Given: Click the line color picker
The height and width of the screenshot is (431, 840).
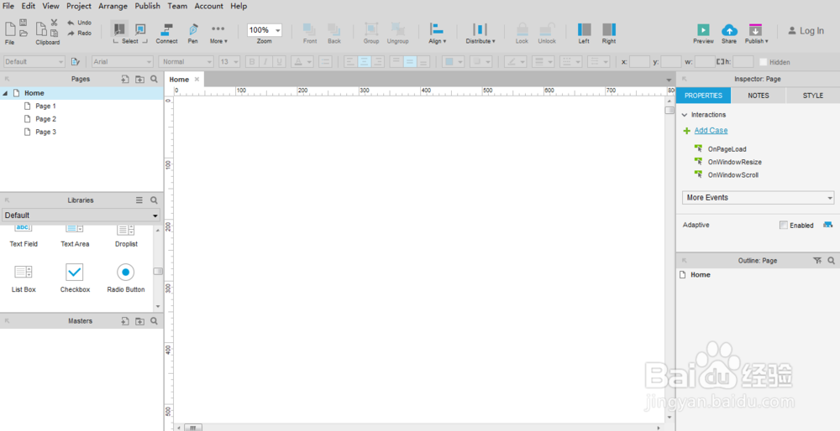Looking at the screenshot, I should click(x=517, y=62).
